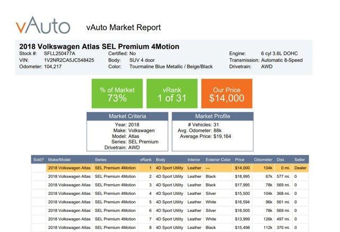Select the row with $13,999 price

170,219
